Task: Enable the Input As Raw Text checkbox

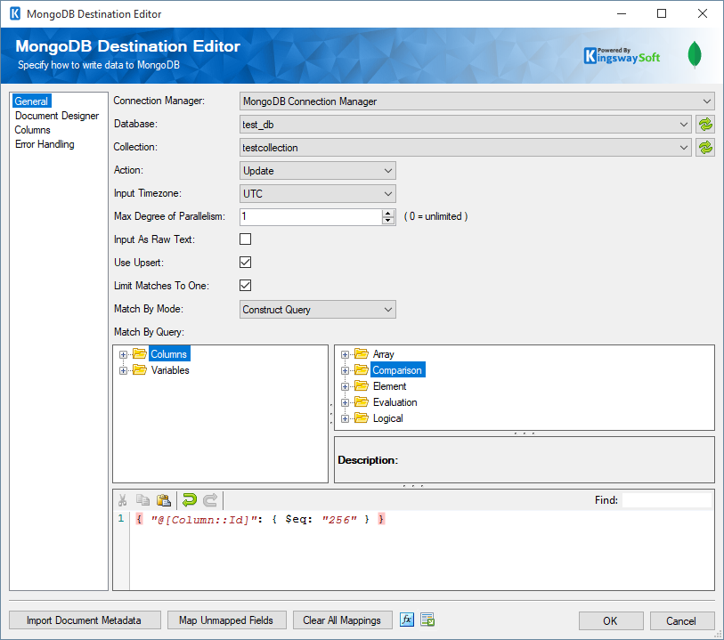Action: coord(245,239)
